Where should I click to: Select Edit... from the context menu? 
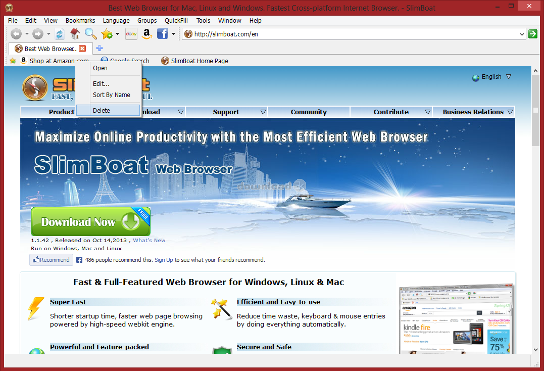pos(108,83)
